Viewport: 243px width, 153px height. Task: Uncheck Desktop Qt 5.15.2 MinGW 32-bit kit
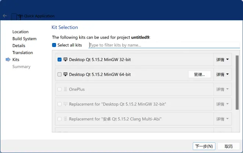pyautogui.click(x=60, y=60)
